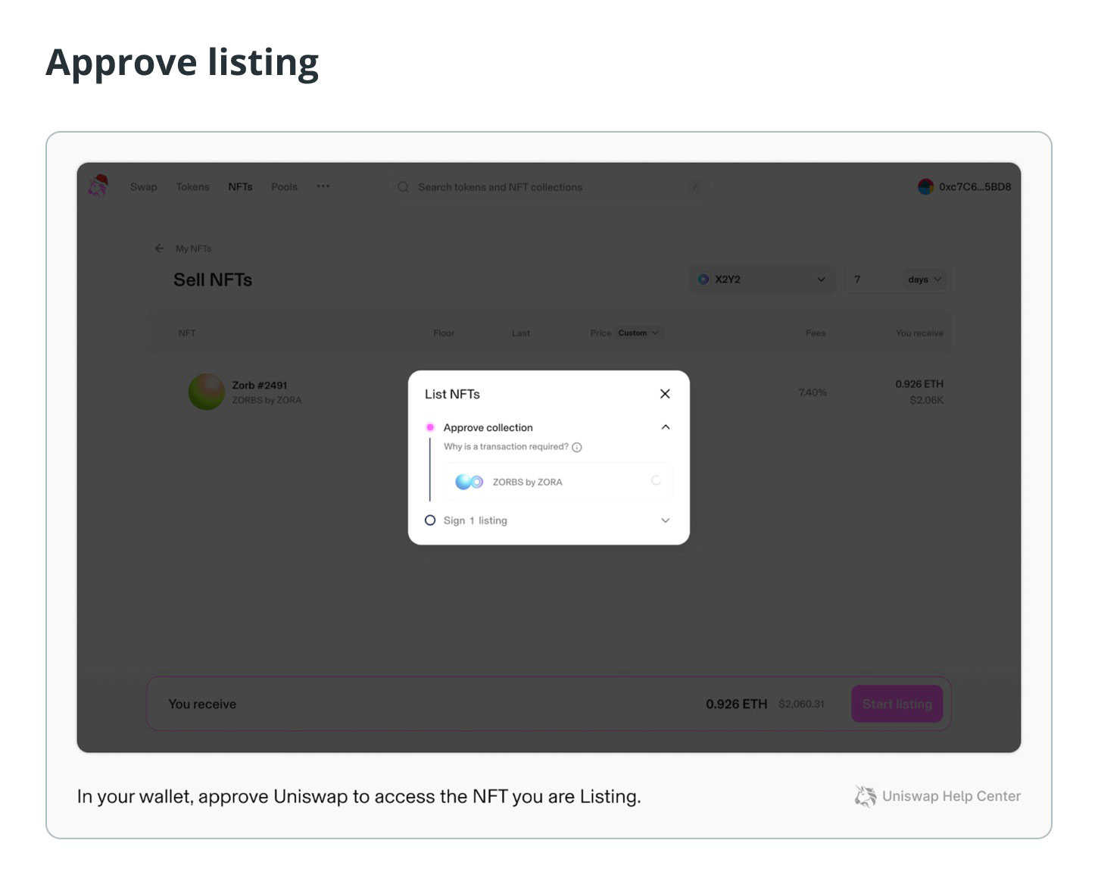Collapse the Approve collection section
Viewport: 1098px width, 881px height.
point(666,427)
